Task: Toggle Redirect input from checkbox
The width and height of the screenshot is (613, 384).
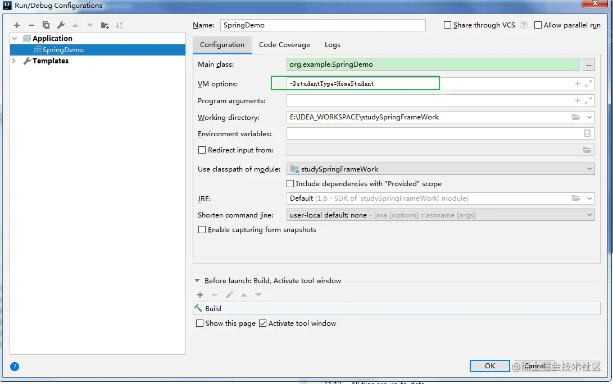Action: pos(202,150)
